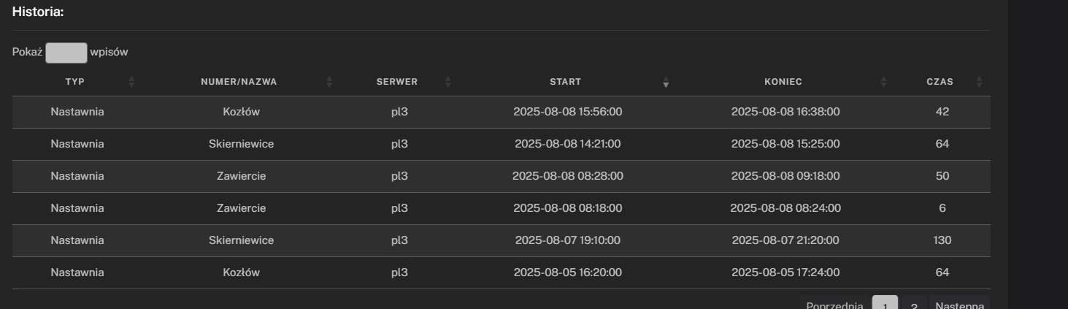This screenshot has width=1068, height=309.
Task: Toggle START column sort arrow
Action: [666, 82]
